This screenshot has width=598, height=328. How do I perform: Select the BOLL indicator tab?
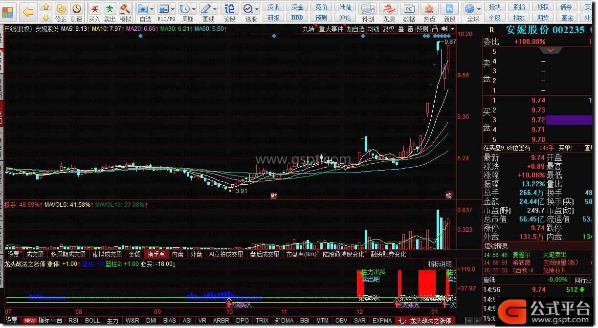[92, 321]
